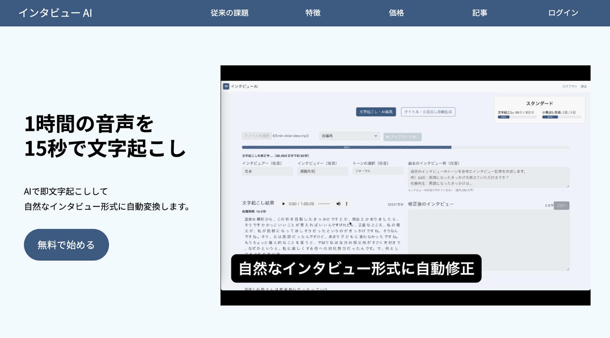
Task: Open the 記事 articles link
Action: (x=480, y=13)
